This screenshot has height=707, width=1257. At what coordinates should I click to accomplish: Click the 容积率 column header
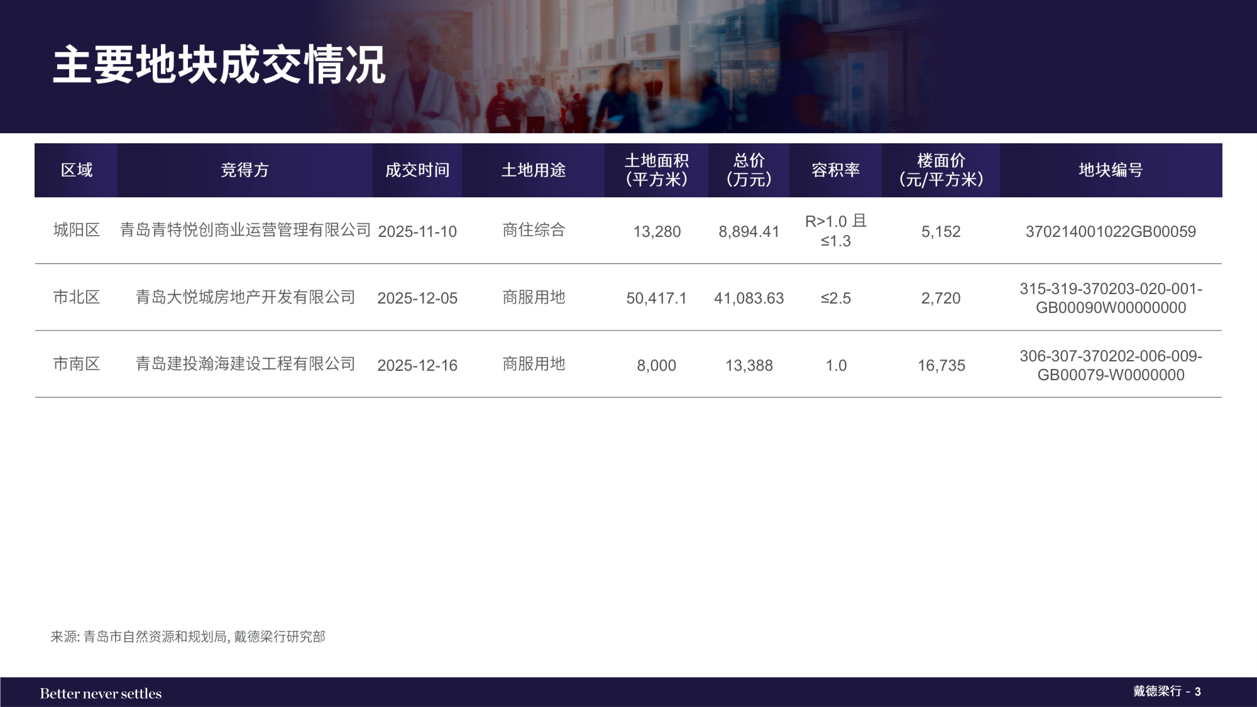(837, 170)
